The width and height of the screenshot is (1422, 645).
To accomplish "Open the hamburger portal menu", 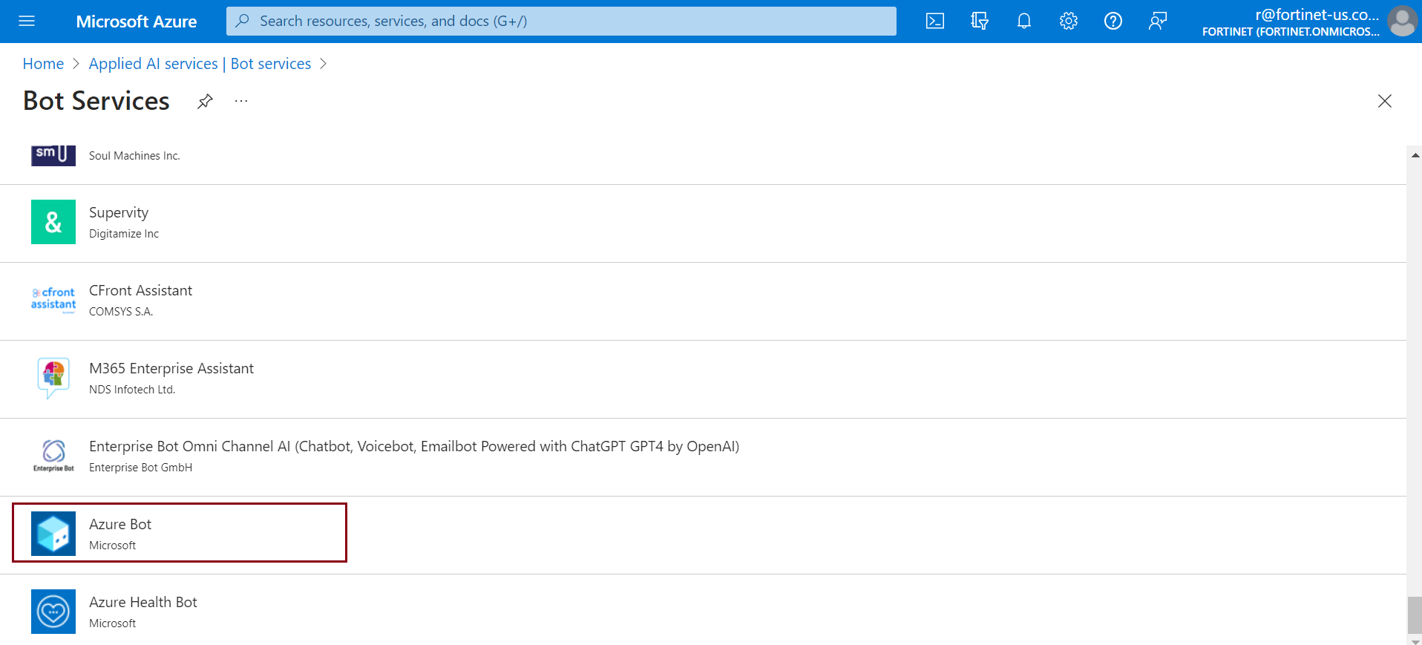I will click(x=27, y=22).
